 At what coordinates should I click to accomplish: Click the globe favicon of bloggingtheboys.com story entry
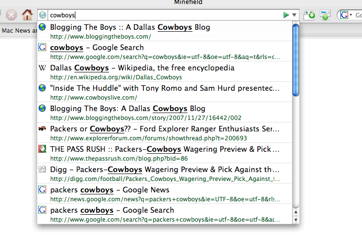click(x=42, y=108)
